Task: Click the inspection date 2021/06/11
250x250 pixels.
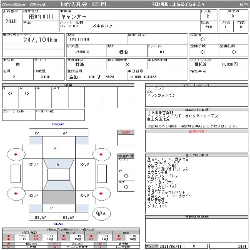Action: click(x=171, y=246)
